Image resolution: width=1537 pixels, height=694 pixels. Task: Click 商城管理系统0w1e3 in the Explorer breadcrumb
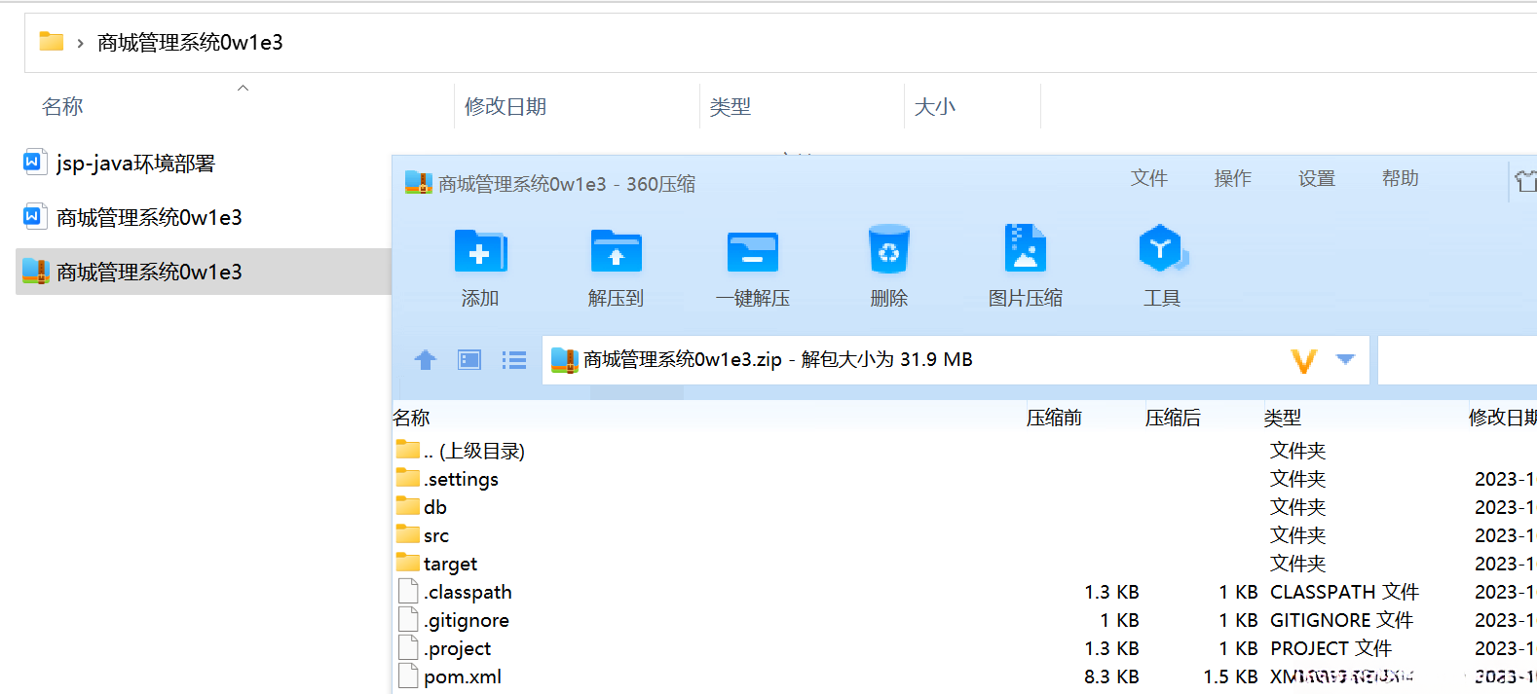click(190, 43)
